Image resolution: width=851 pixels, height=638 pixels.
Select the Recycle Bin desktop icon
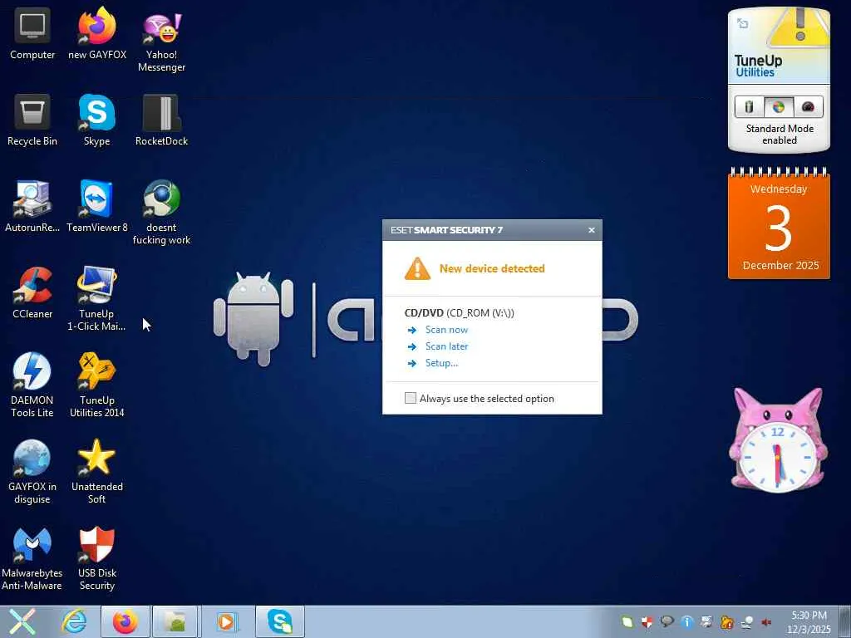tap(32, 120)
